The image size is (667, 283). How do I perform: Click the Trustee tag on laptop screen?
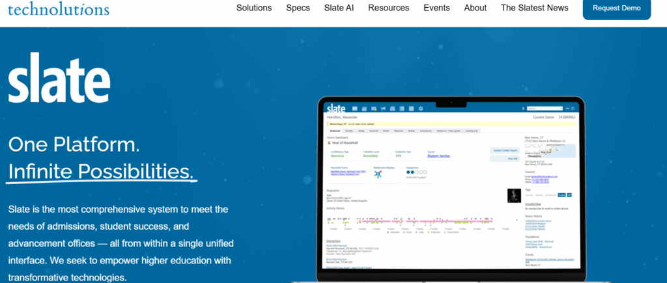[x=561, y=195]
